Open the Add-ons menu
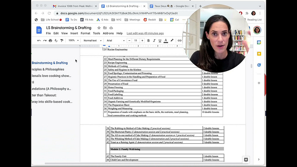 coord(108,33)
